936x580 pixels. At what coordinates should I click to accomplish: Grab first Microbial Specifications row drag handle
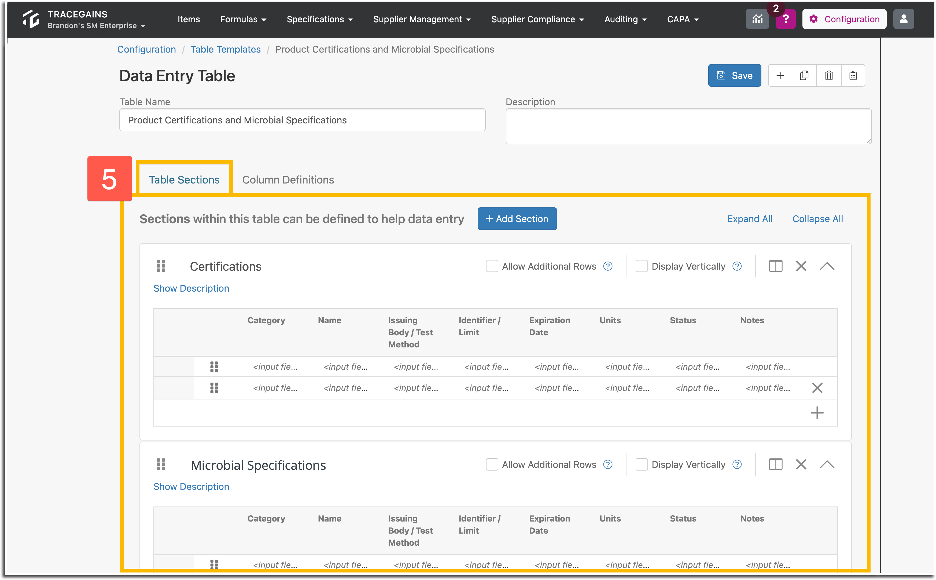coord(214,564)
